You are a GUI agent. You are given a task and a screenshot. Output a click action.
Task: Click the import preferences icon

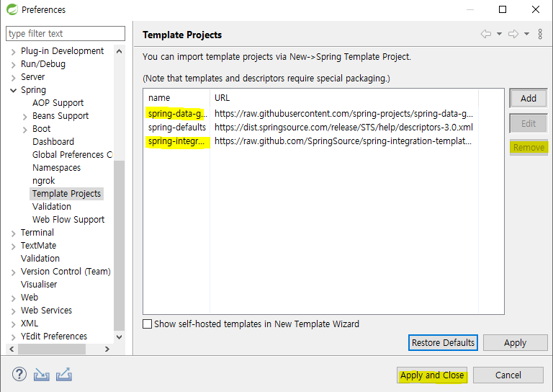[x=42, y=375]
